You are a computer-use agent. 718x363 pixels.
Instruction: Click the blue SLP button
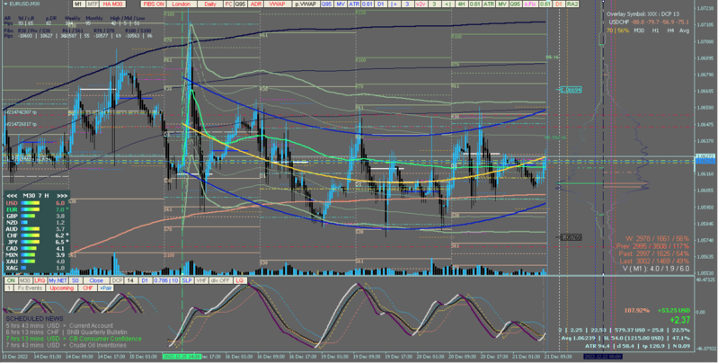(x=187, y=280)
